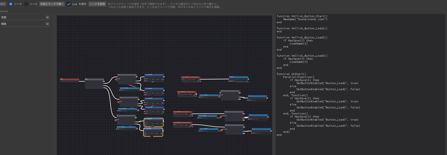Uncheck the Lua を表示 checkbox
The height and width of the screenshot is (155, 447).
pos(69,4)
